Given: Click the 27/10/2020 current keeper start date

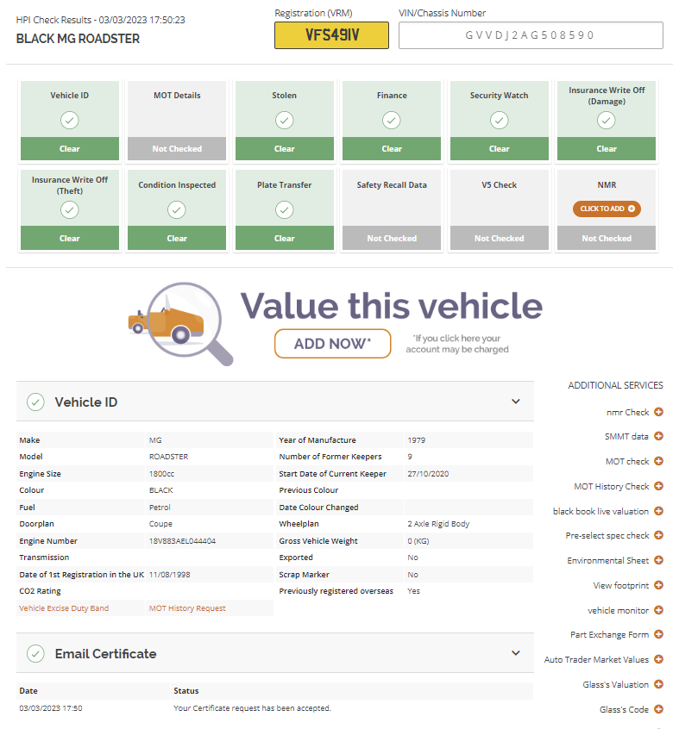Looking at the screenshot, I should click(x=428, y=474).
